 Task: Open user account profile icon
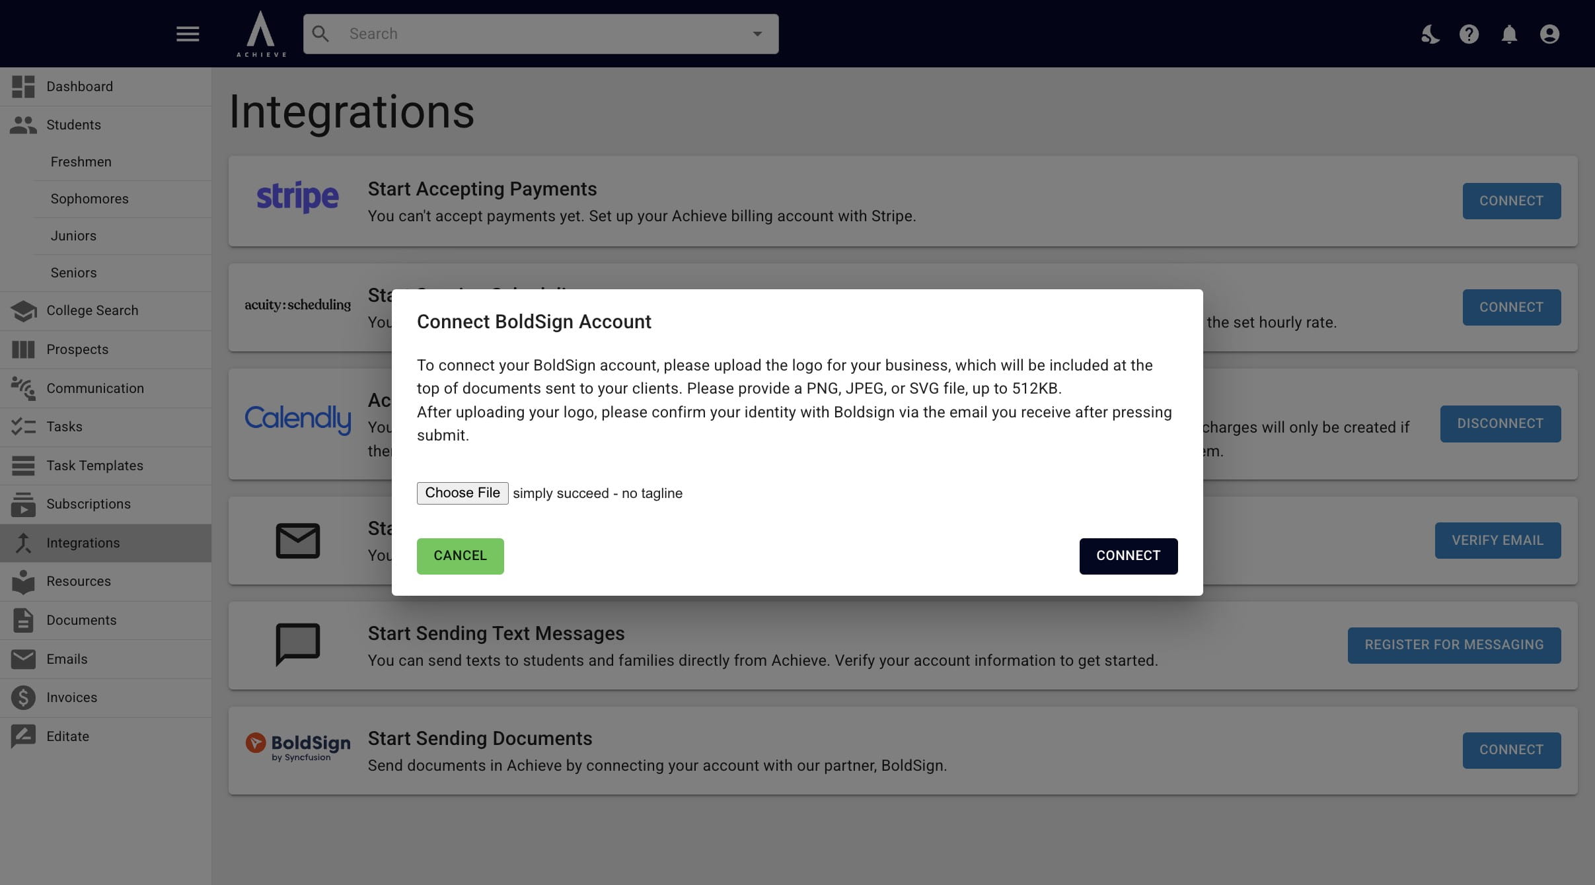[1549, 34]
